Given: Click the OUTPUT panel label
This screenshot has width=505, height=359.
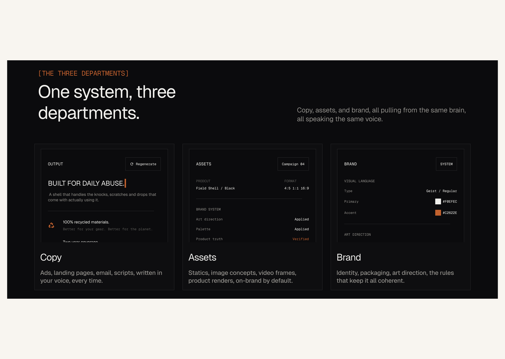Looking at the screenshot, I should click(55, 164).
